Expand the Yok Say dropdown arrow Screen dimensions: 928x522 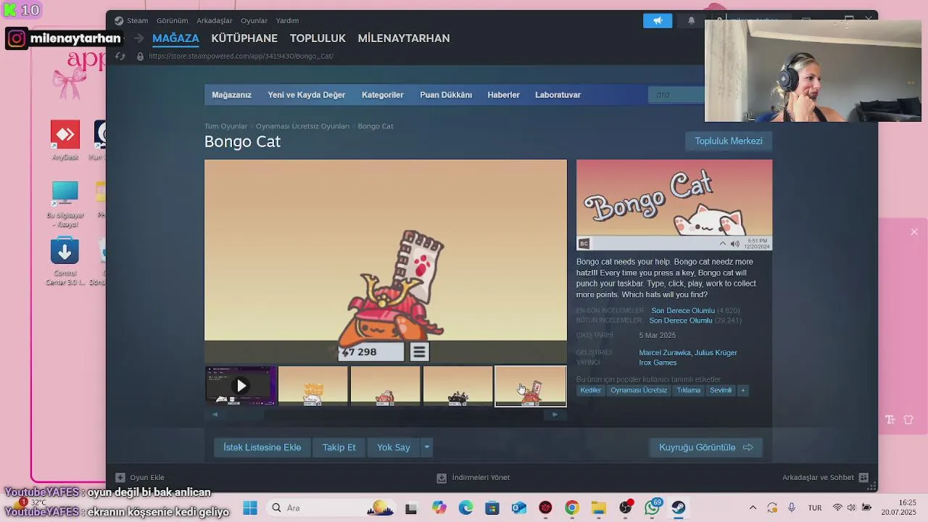click(x=427, y=447)
